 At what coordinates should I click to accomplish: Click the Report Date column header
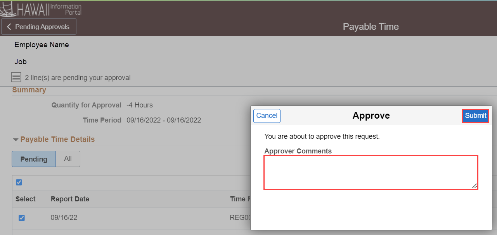tap(70, 199)
